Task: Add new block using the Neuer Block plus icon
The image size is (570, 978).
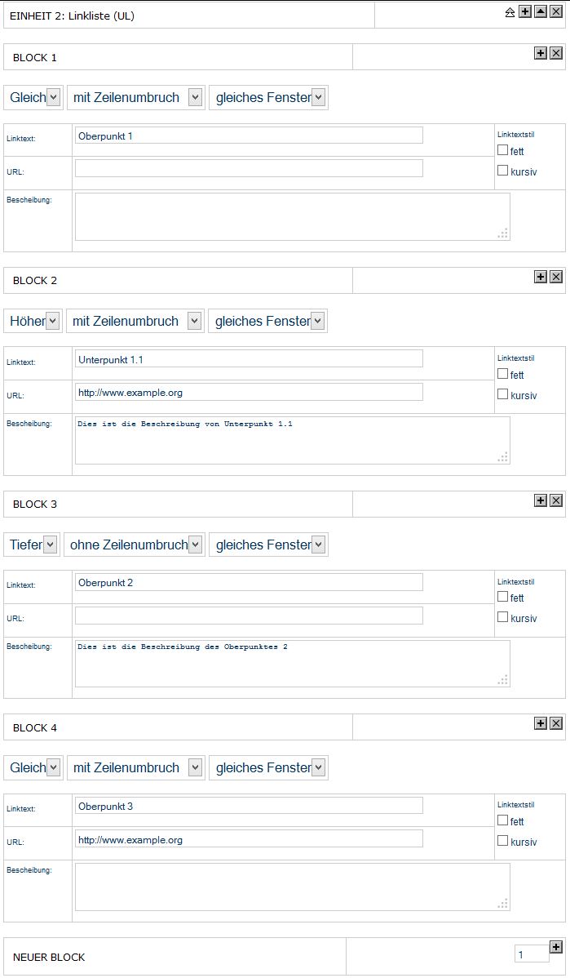Action: tap(556, 947)
